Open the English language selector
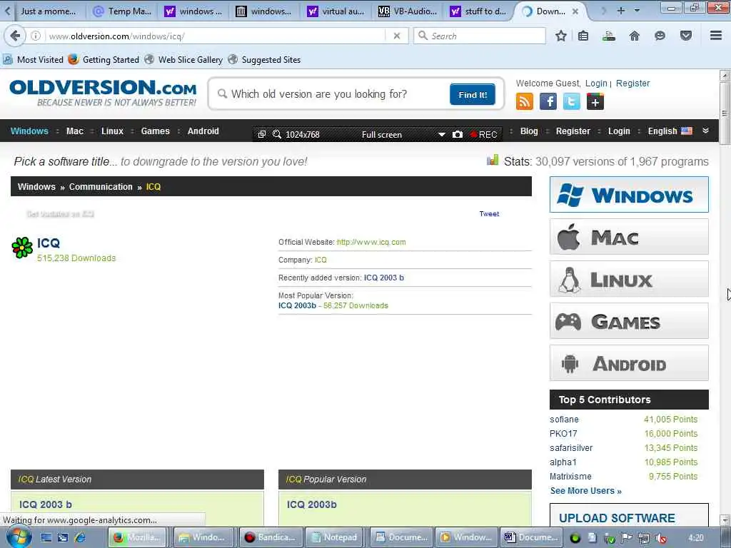 coord(670,131)
